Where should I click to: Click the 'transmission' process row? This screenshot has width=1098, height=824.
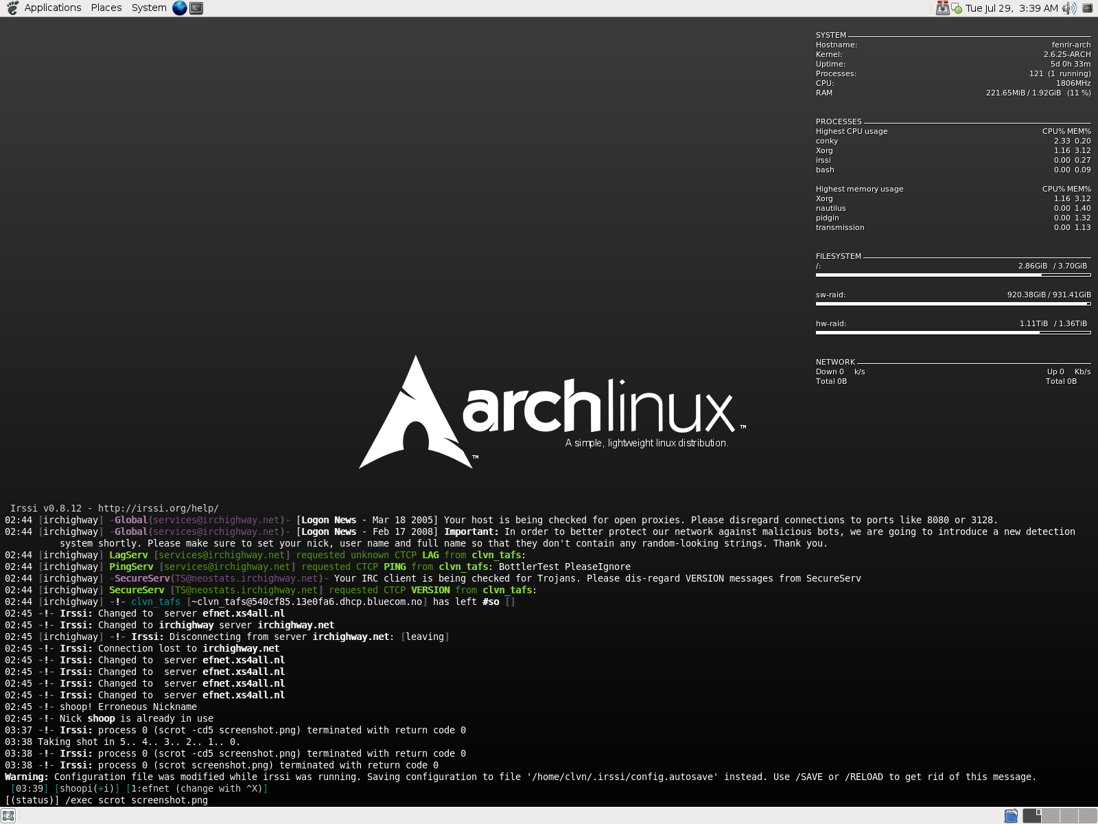(953, 227)
